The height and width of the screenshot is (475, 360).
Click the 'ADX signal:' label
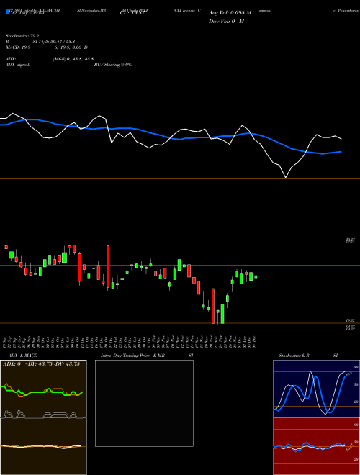[x=18, y=65]
